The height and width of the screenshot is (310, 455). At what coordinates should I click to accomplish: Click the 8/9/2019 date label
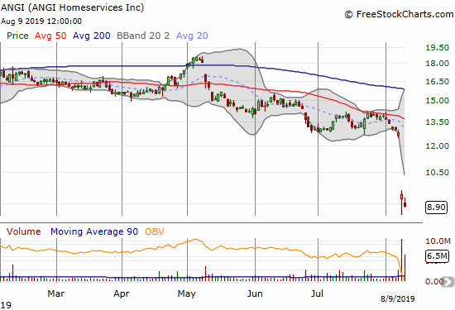tap(398, 298)
